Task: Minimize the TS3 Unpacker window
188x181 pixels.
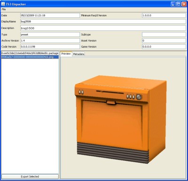Action: click(x=173, y=4)
